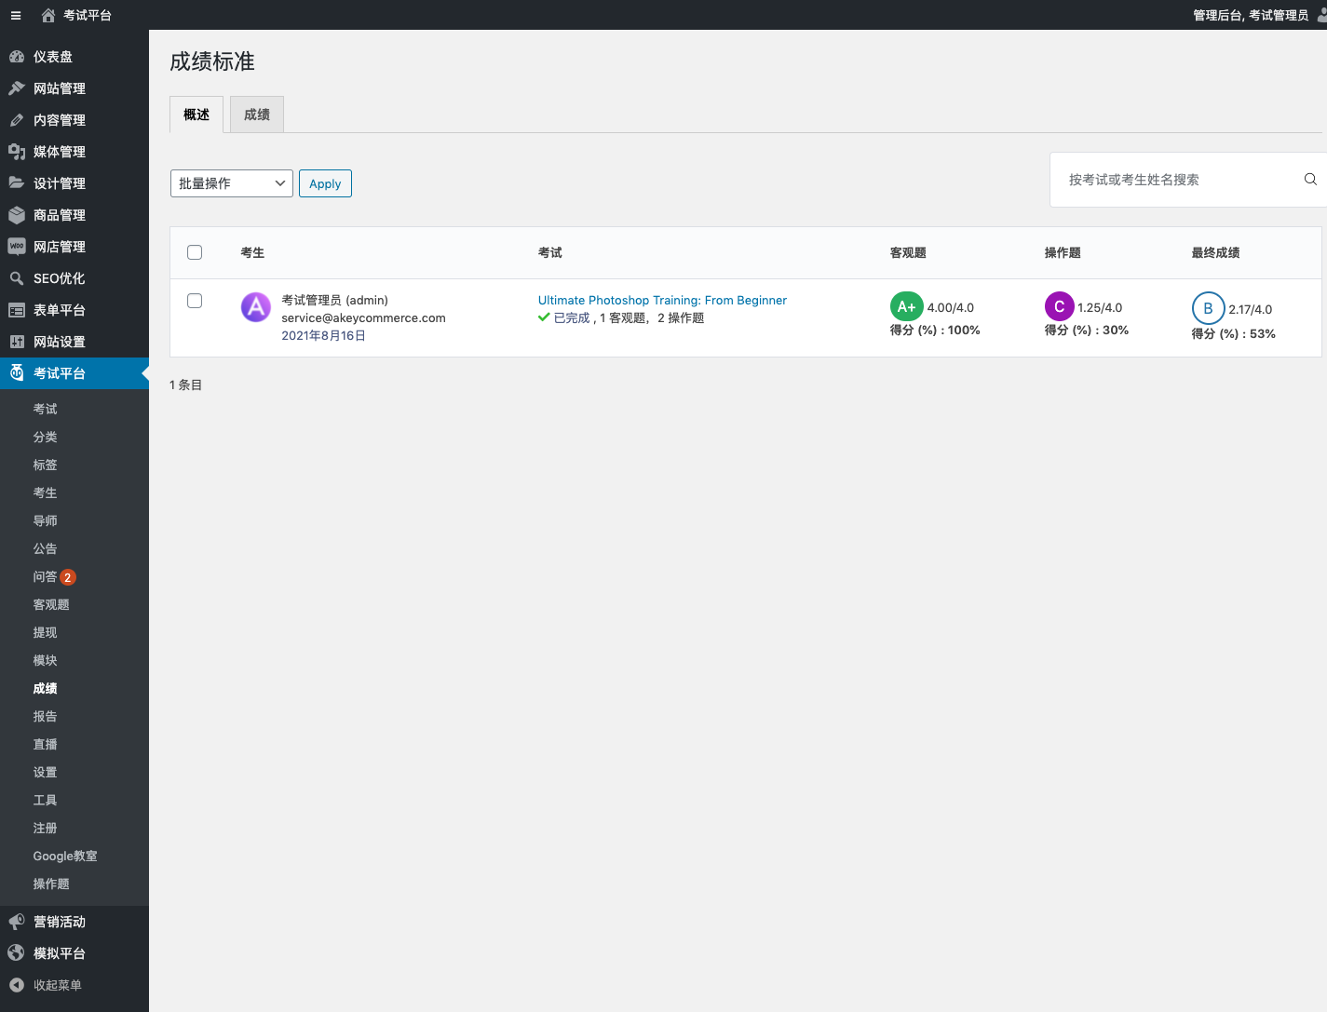This screenshot has width=1327, height=1012.
Task: Click the 网店管理 Woo icon
Action: coord(17,247)
